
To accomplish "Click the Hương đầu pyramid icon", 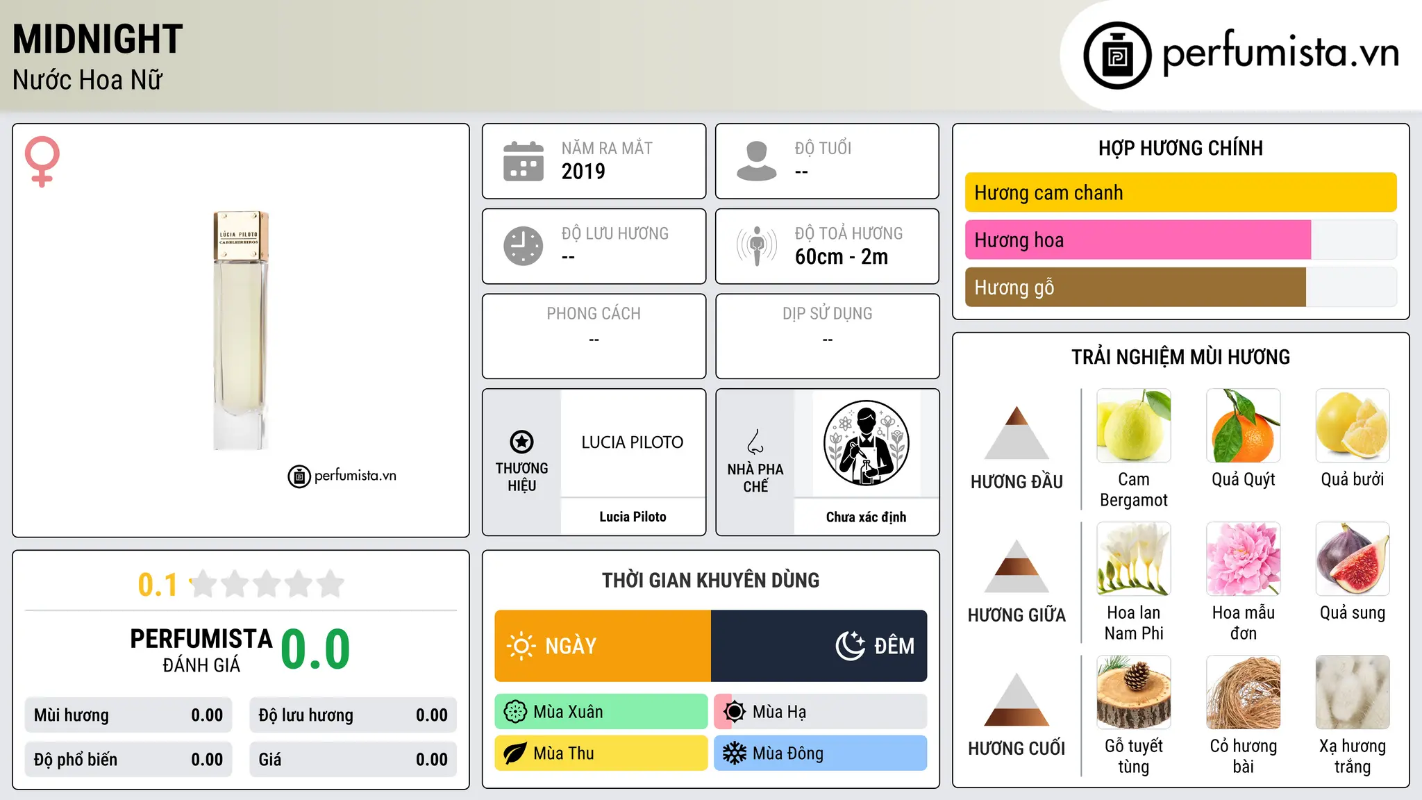I will point(1017,433).
